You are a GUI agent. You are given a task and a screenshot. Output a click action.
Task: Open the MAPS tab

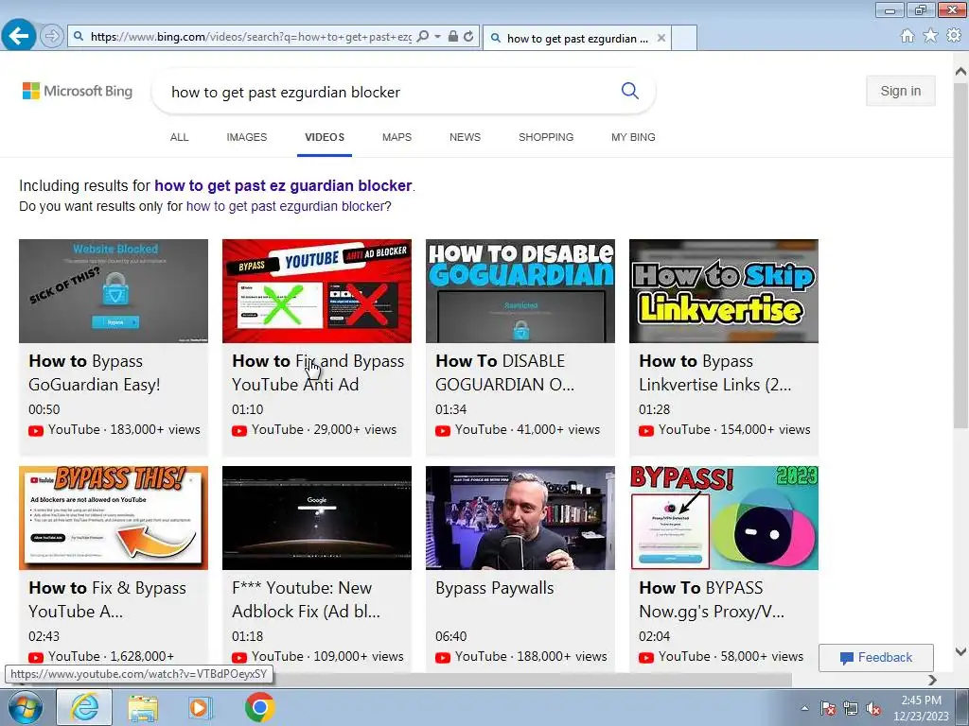tap(396, 137)
